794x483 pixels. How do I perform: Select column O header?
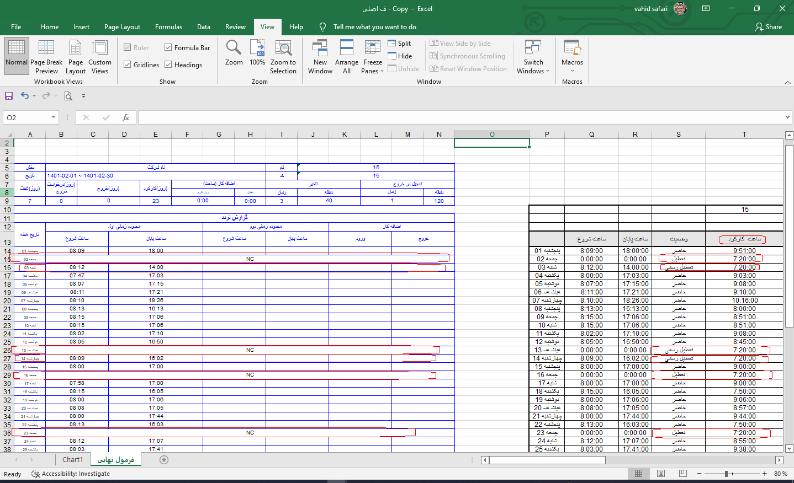(x=491, y=134)
